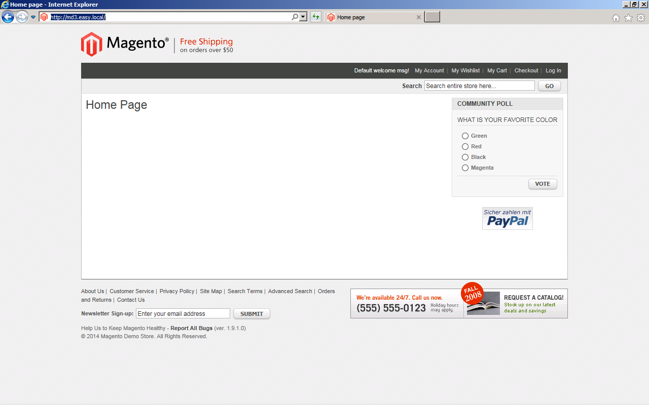Go to Checkout link
The height and width of the screenshot is (405, 649).
point(526,70)
